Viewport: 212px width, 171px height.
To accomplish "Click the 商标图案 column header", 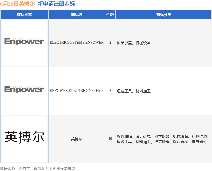I will [x=24, y=14].
